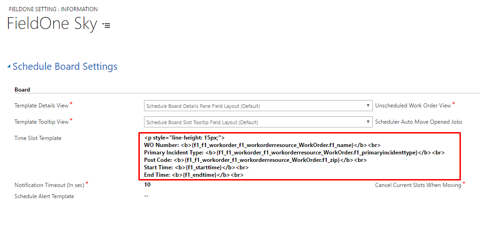Viewport: 480px width, 227px height.
Task: Click the line-height style paragraph tag line
Action: (x=184, y=138)
